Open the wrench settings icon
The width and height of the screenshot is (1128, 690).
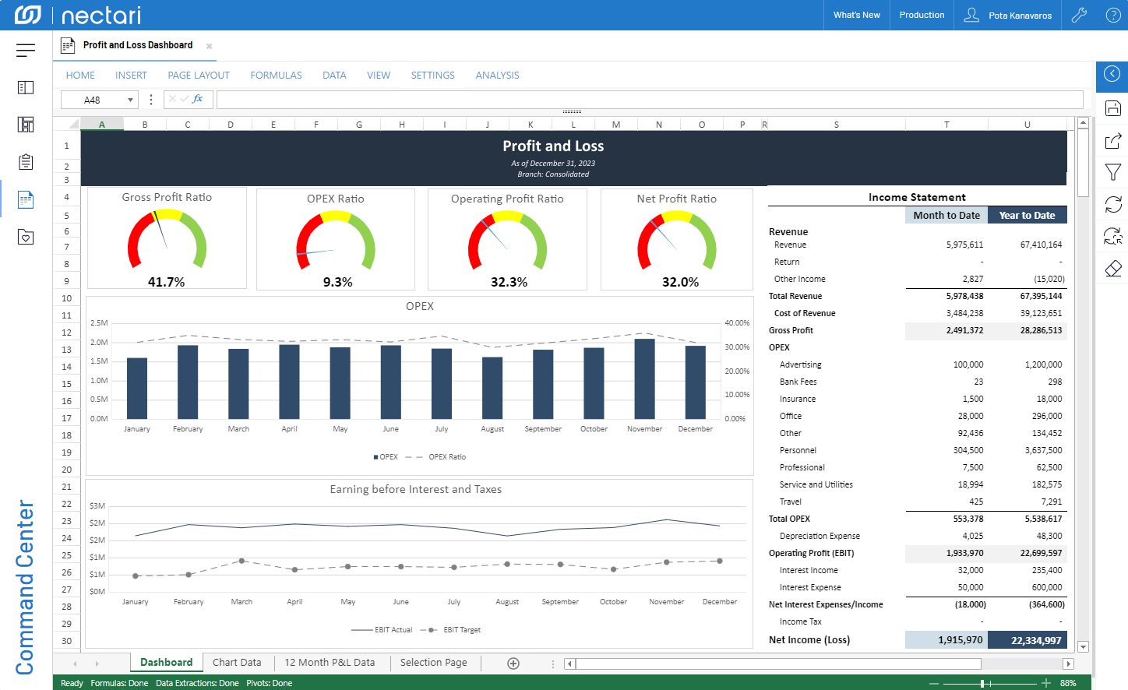pos(1079,15)
